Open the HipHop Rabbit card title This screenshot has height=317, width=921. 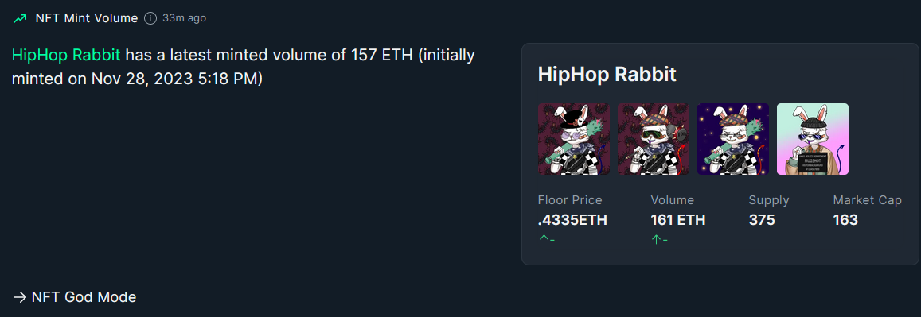607,74
